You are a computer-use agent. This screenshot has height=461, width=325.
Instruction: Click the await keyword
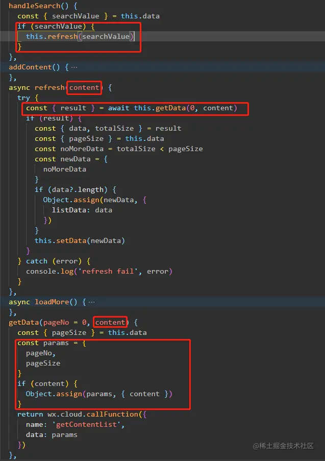(119, 108)
